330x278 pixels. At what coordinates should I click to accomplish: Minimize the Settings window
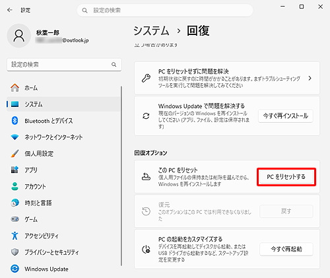pyautogui.click(x=282, y=7)
